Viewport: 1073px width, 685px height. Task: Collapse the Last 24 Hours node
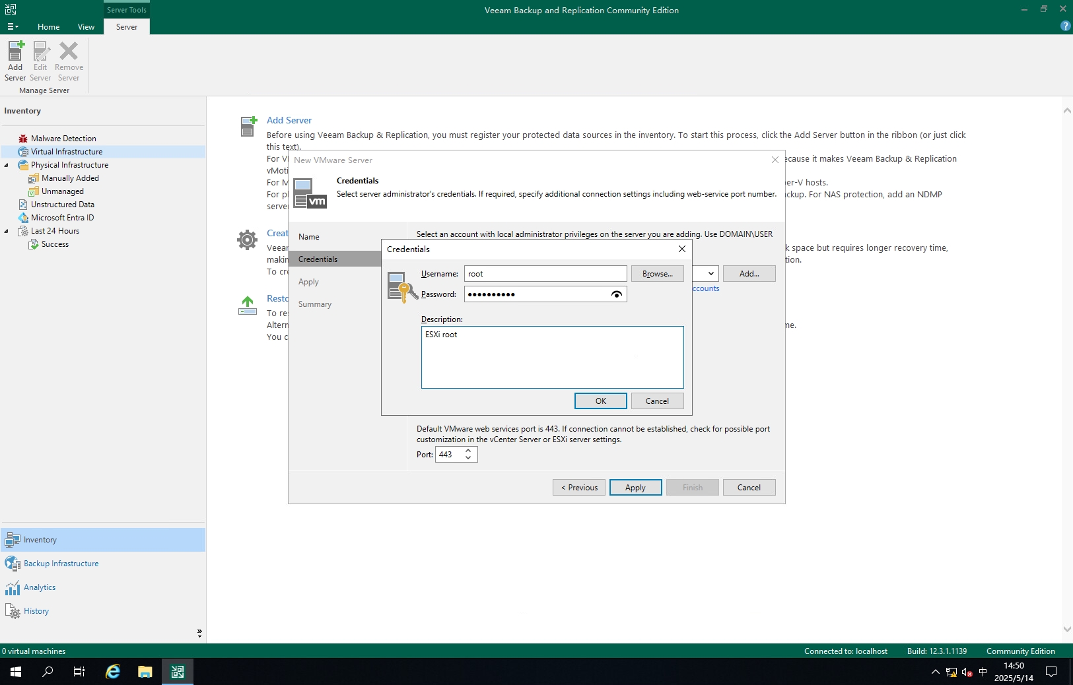pos(7,231)
